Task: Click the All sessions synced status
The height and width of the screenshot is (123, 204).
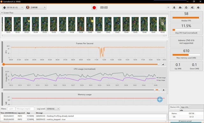Action: pos(185,121)
